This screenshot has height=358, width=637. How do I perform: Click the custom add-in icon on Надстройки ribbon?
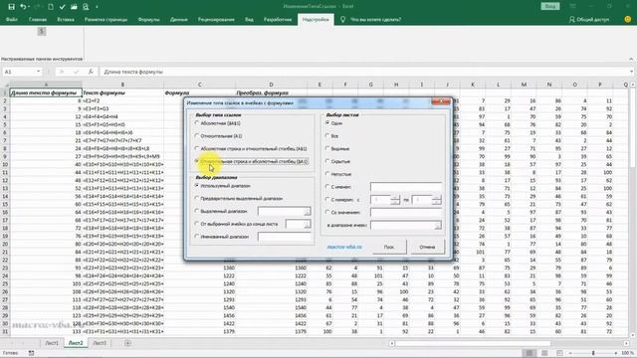point(42,31)
